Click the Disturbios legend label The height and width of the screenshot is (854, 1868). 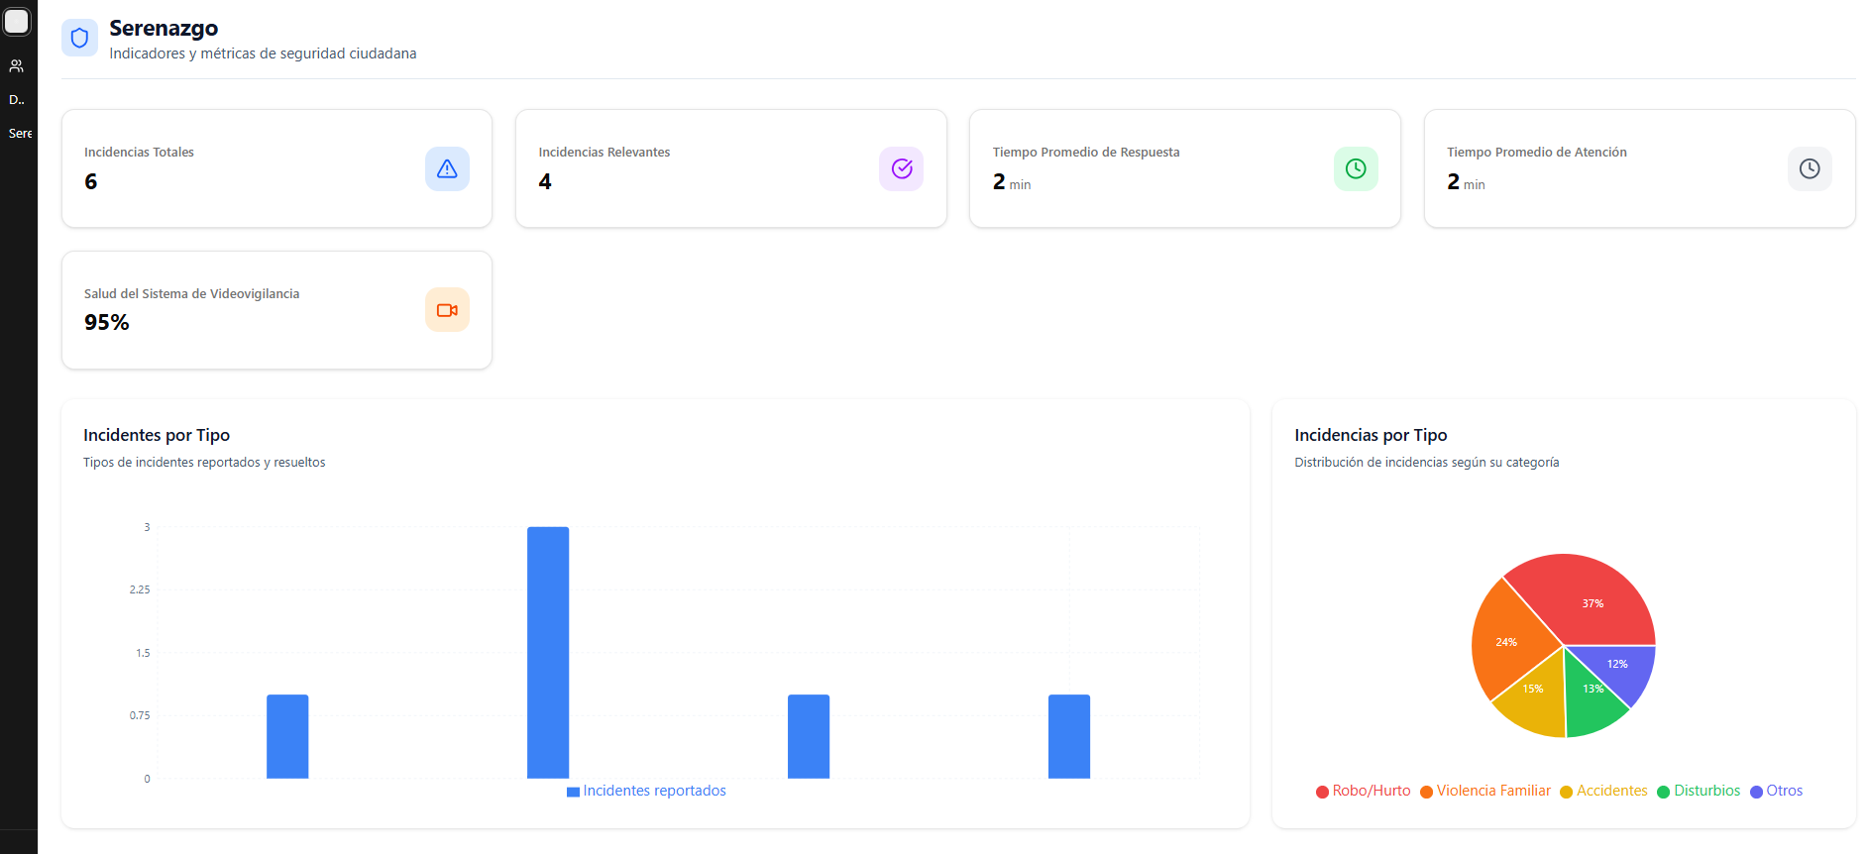tap(1706, 791)
